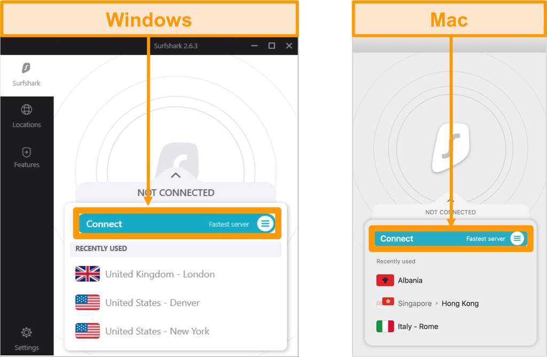Click Connect button in Mac app
547x357 pixels.
tap(450, 238)
